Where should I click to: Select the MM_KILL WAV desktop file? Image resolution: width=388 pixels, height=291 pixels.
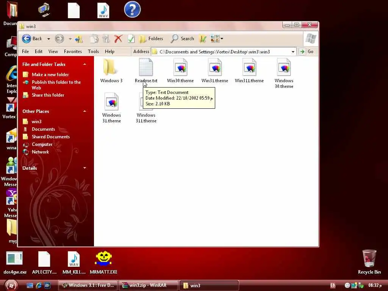click(74, 263)
